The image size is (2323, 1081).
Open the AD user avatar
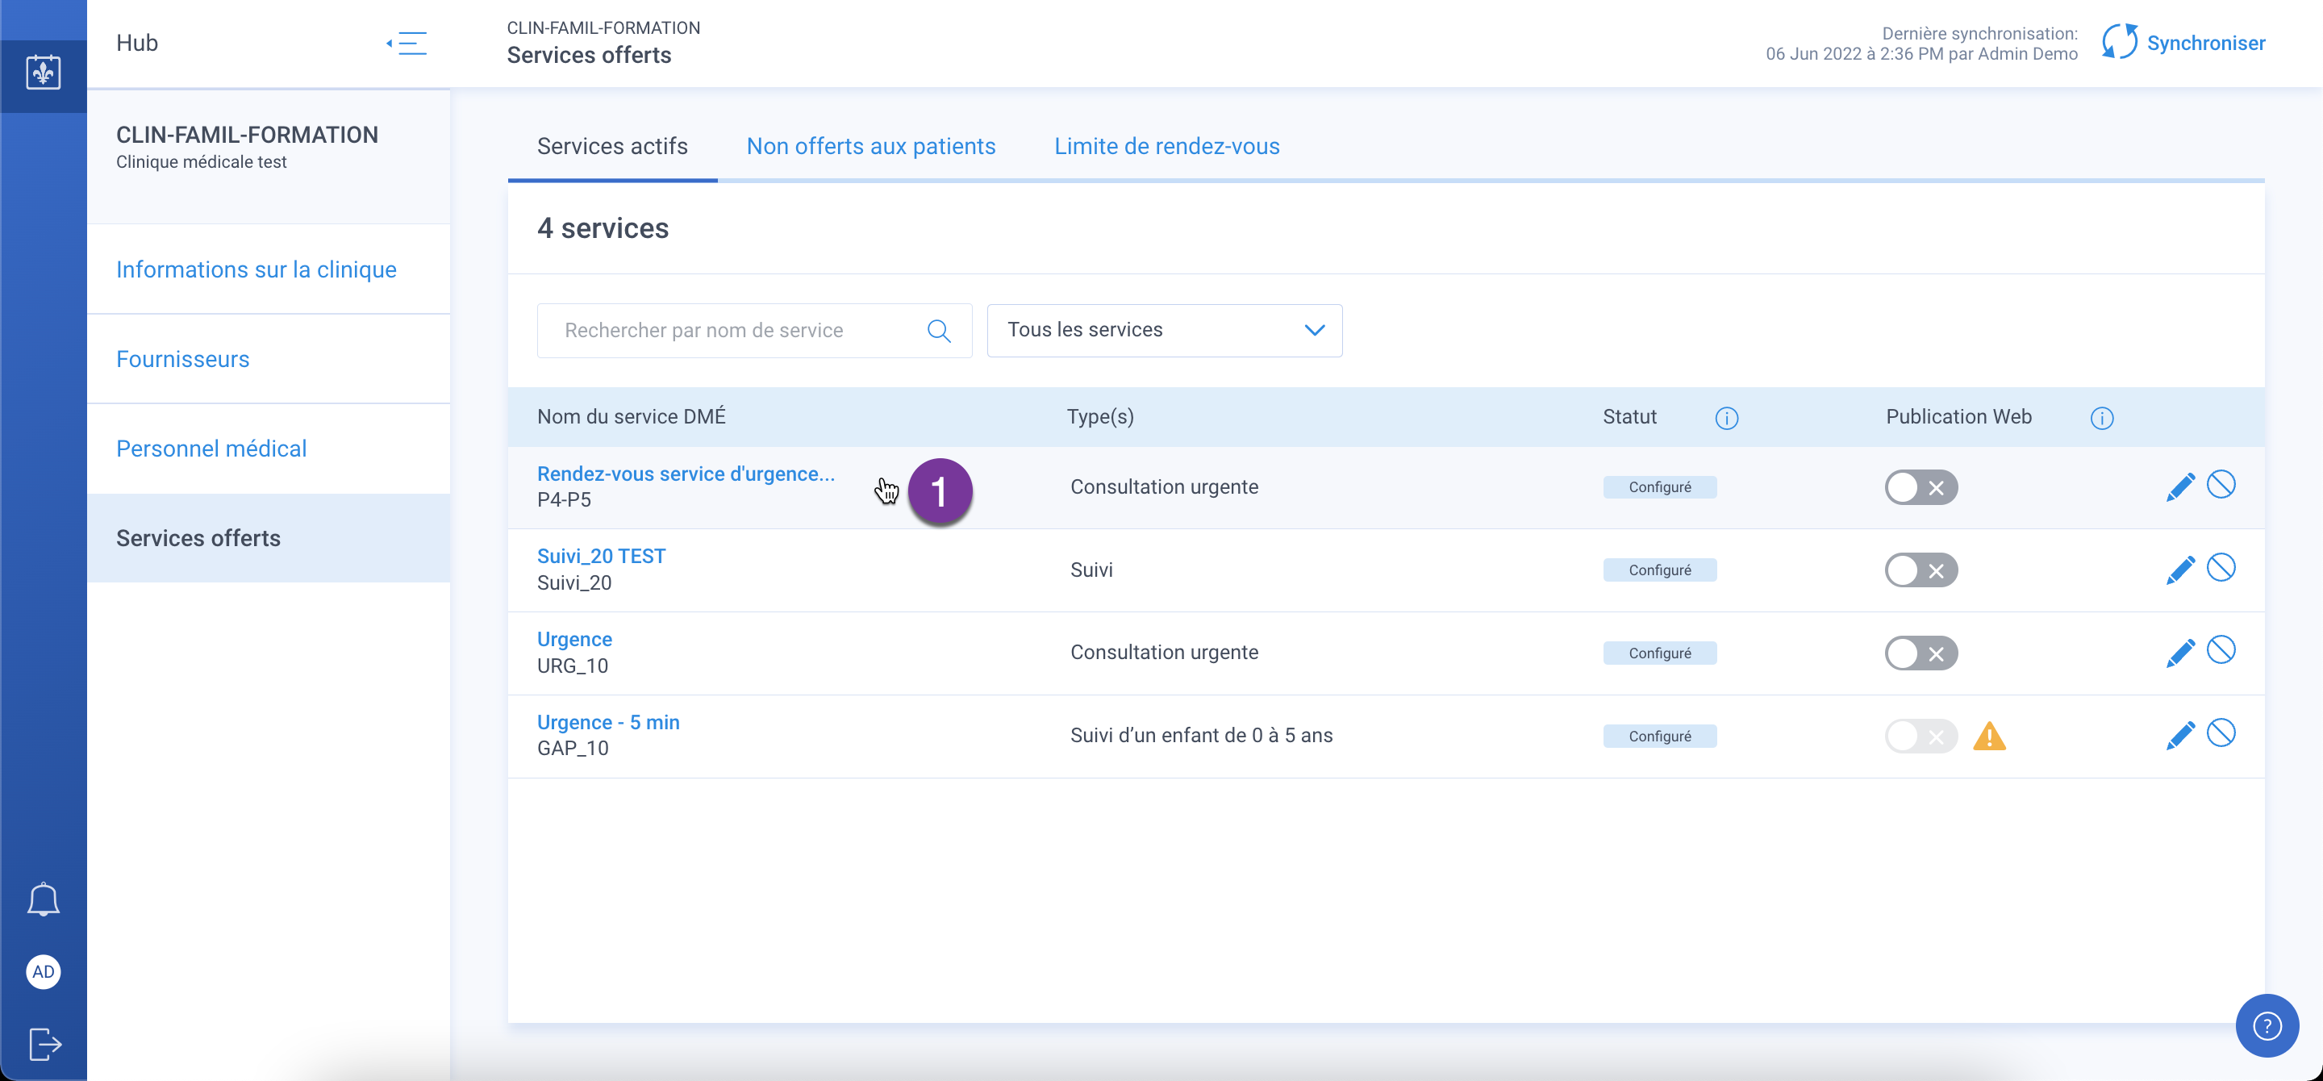(44, 972)
